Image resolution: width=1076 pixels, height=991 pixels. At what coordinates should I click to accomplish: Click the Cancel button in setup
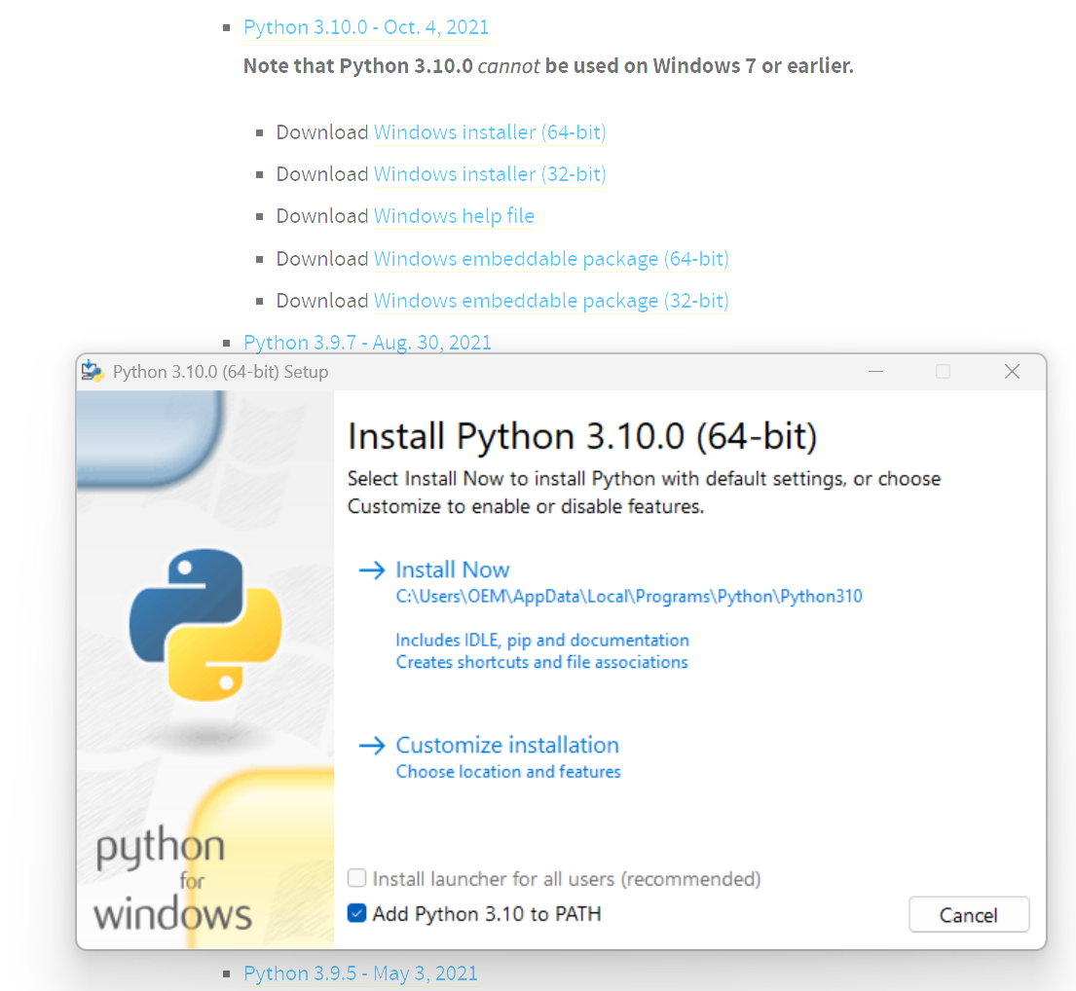point(968,914)
